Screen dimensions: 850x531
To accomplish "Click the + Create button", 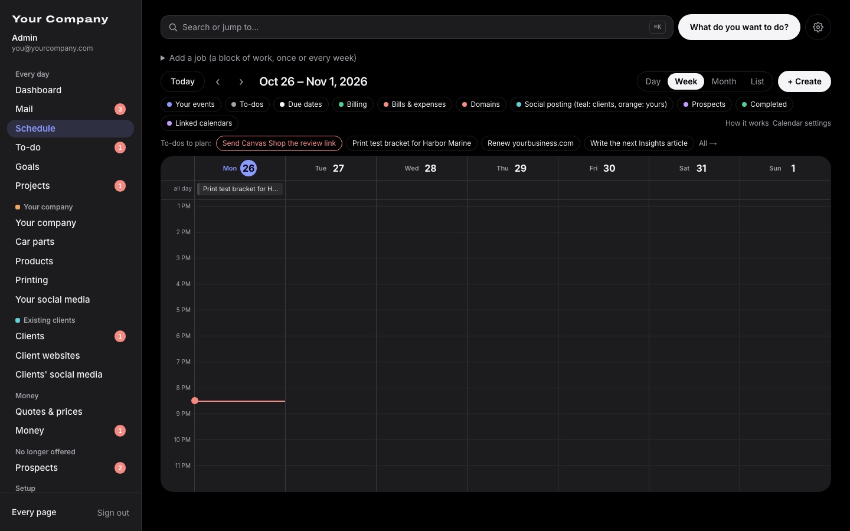I will pos(805,81).
